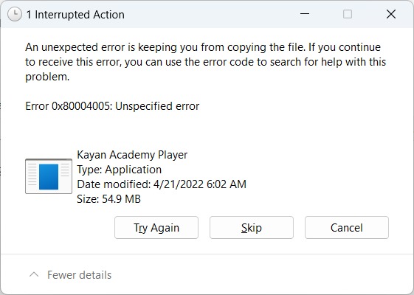Click the Unspecified error text
The image size is (414, 295).
coord(157,106)
